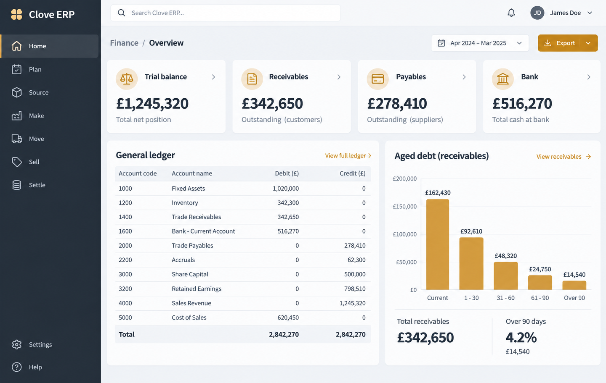Expand the Receivables card chevron

[339, 77]
